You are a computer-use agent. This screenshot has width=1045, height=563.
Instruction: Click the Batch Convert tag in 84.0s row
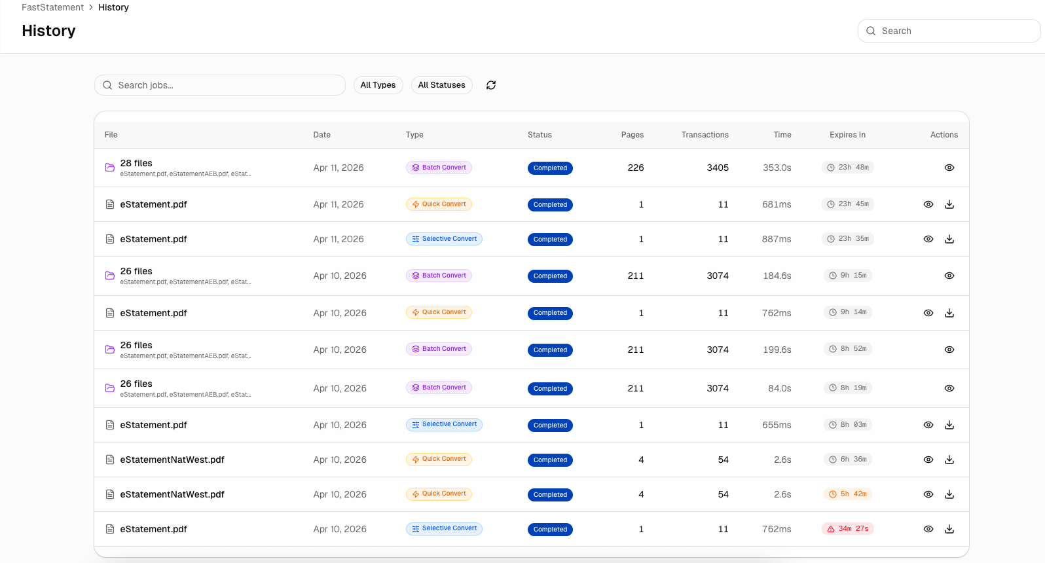pos(439,388)
